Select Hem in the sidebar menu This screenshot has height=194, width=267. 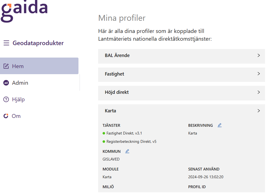pos(18,66)
